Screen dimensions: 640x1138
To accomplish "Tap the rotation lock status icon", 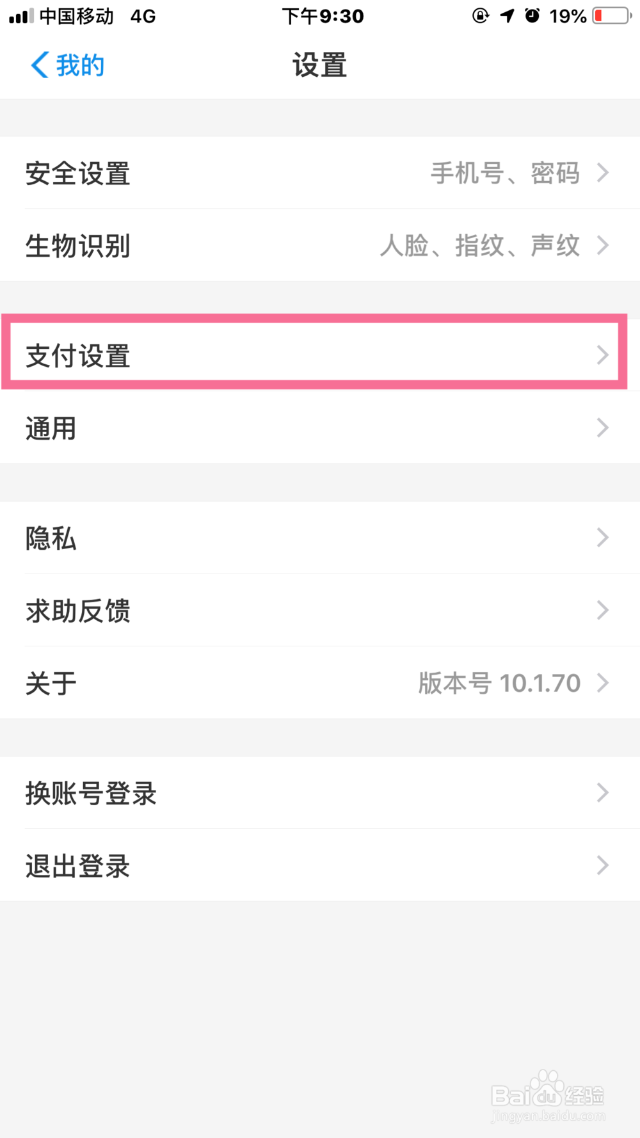I will tap(480, 16).
